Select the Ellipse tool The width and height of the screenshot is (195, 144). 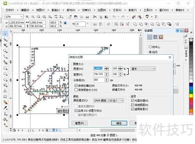coord(5,74)
